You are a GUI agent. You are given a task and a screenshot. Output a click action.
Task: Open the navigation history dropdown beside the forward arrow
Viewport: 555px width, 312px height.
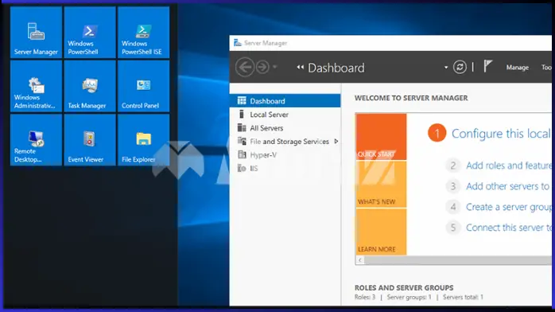pyautogui.click(x=275, y=67)
